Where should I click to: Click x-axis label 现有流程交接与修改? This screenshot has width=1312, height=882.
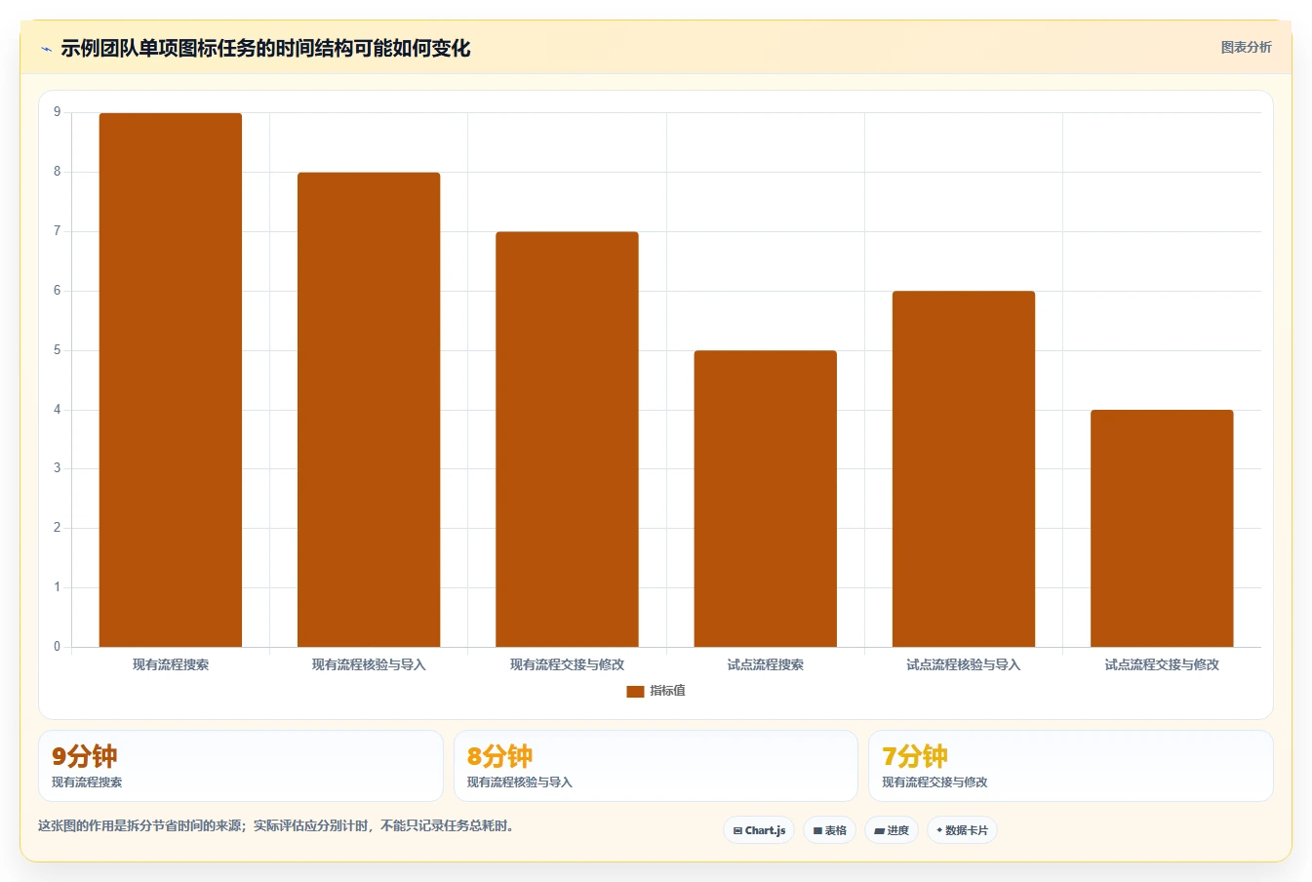click(567, 664)
